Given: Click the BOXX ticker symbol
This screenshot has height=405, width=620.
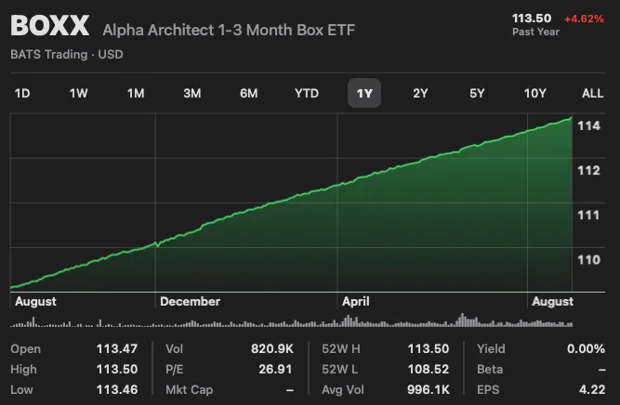Looking at the screenshot, I should point(50,27).
